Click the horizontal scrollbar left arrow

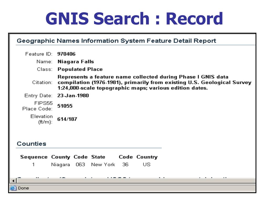click(13, 181)
